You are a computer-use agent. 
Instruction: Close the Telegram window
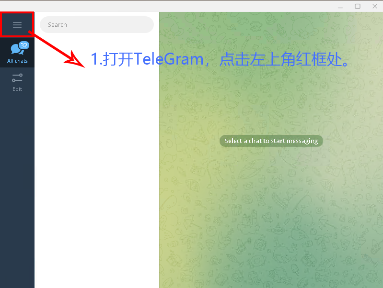coord(375,6)
